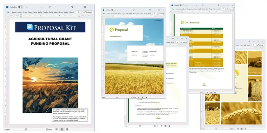Viewport: 267px width, 133px height.
Task: Click Editing button in the wheat photo collage window
Action: point(260,45)
